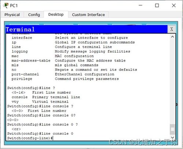The height and width of the screenshot is (149, 183).
Task: Click the terminal scrollbar thumb
Action: (172, 129)
